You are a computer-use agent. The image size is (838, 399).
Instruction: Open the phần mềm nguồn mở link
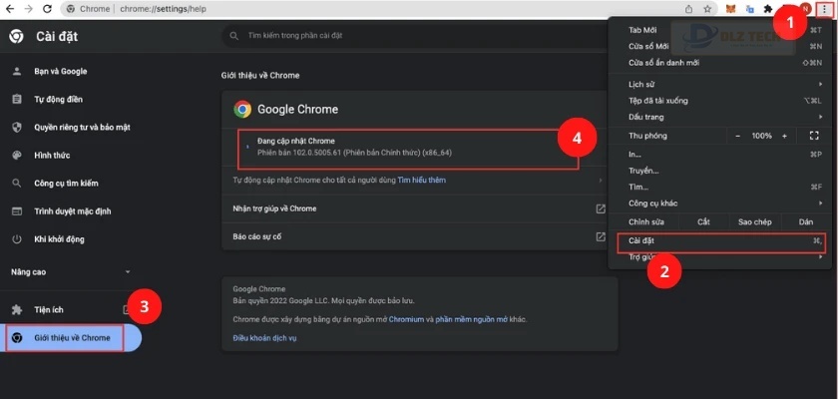coord(471,319)
